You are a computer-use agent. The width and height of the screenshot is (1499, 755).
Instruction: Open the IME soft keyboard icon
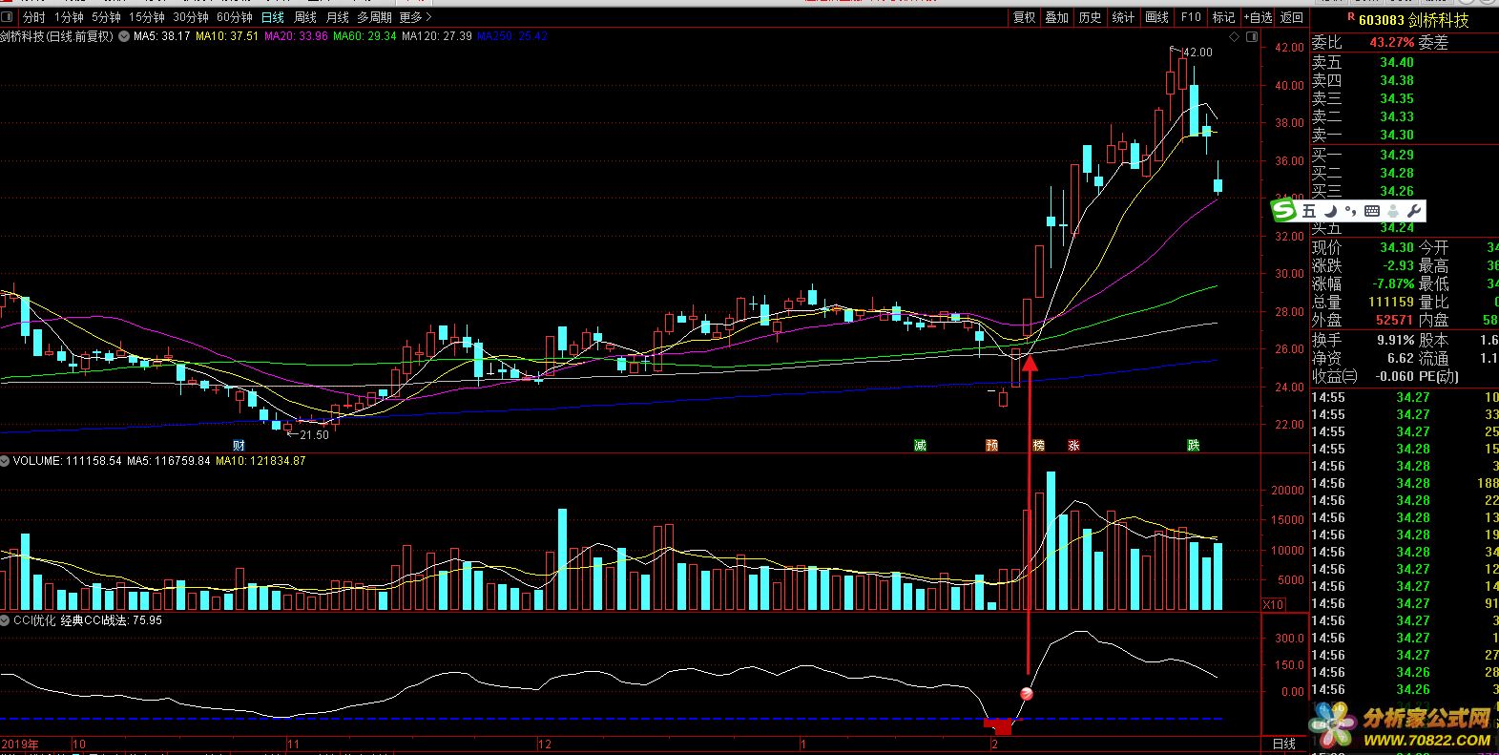point(1372,210)
